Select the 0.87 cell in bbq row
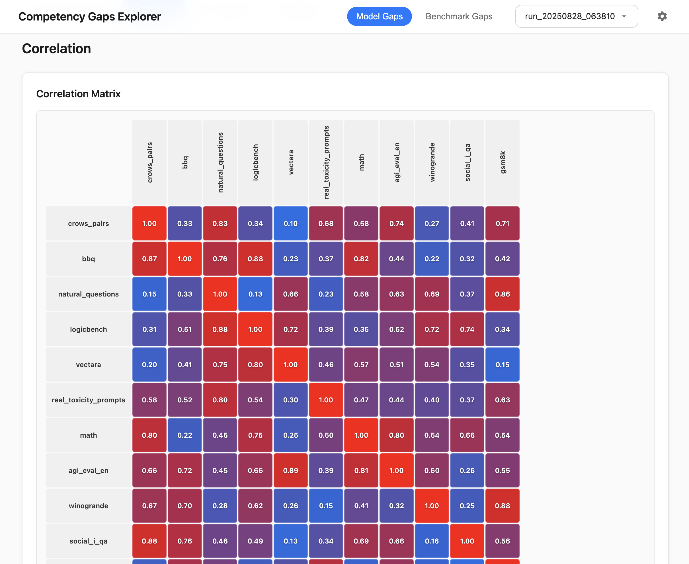689x564 pixels. pos(149,259)
